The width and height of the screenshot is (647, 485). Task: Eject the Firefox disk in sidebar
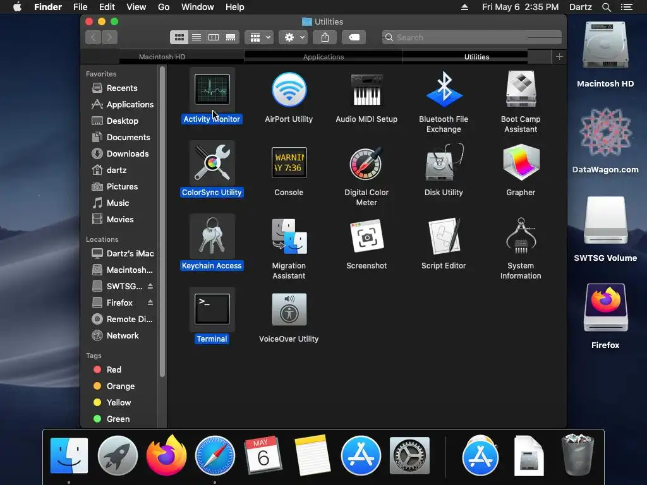click(150, 302)
